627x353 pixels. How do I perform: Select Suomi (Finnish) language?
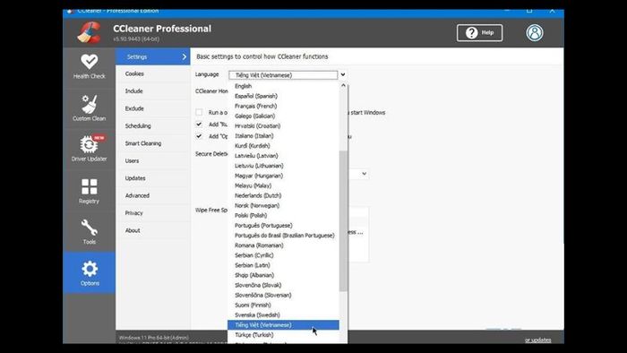pyautogui.click(x=284, y=305)
